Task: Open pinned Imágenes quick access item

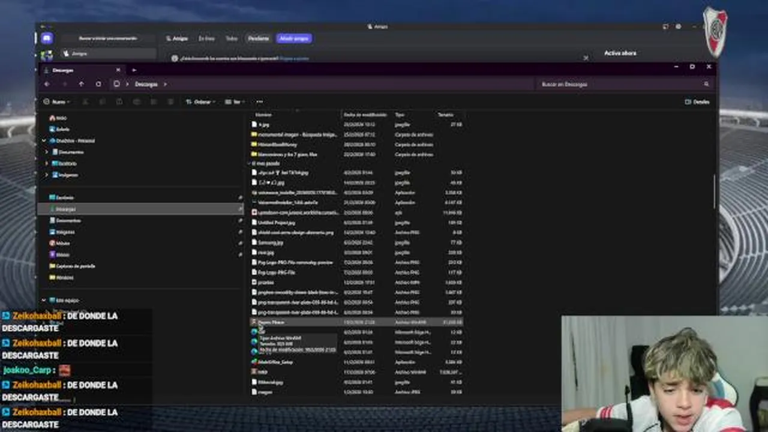Action: tap(62, 232)
